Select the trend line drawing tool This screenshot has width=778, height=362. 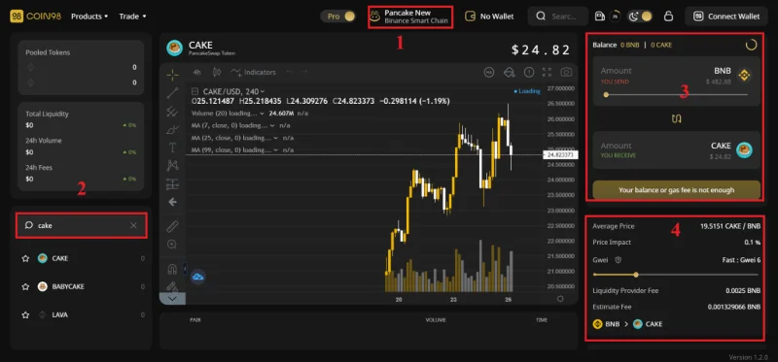[x=172, y=93]
